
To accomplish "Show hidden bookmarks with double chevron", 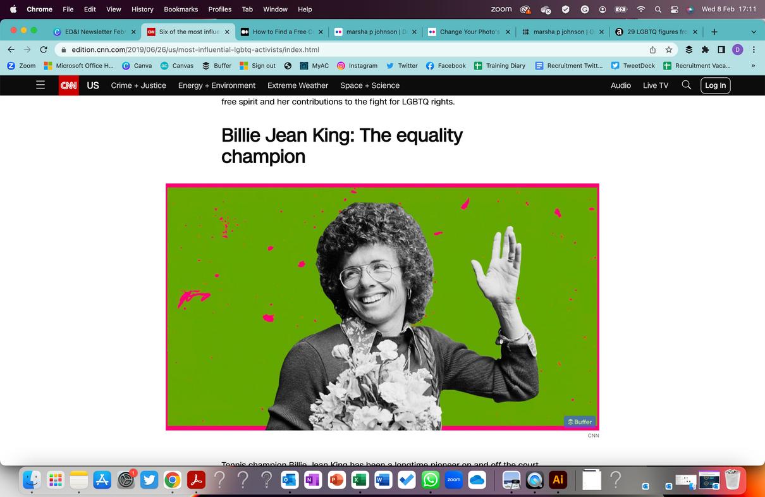I will [753, 66].
